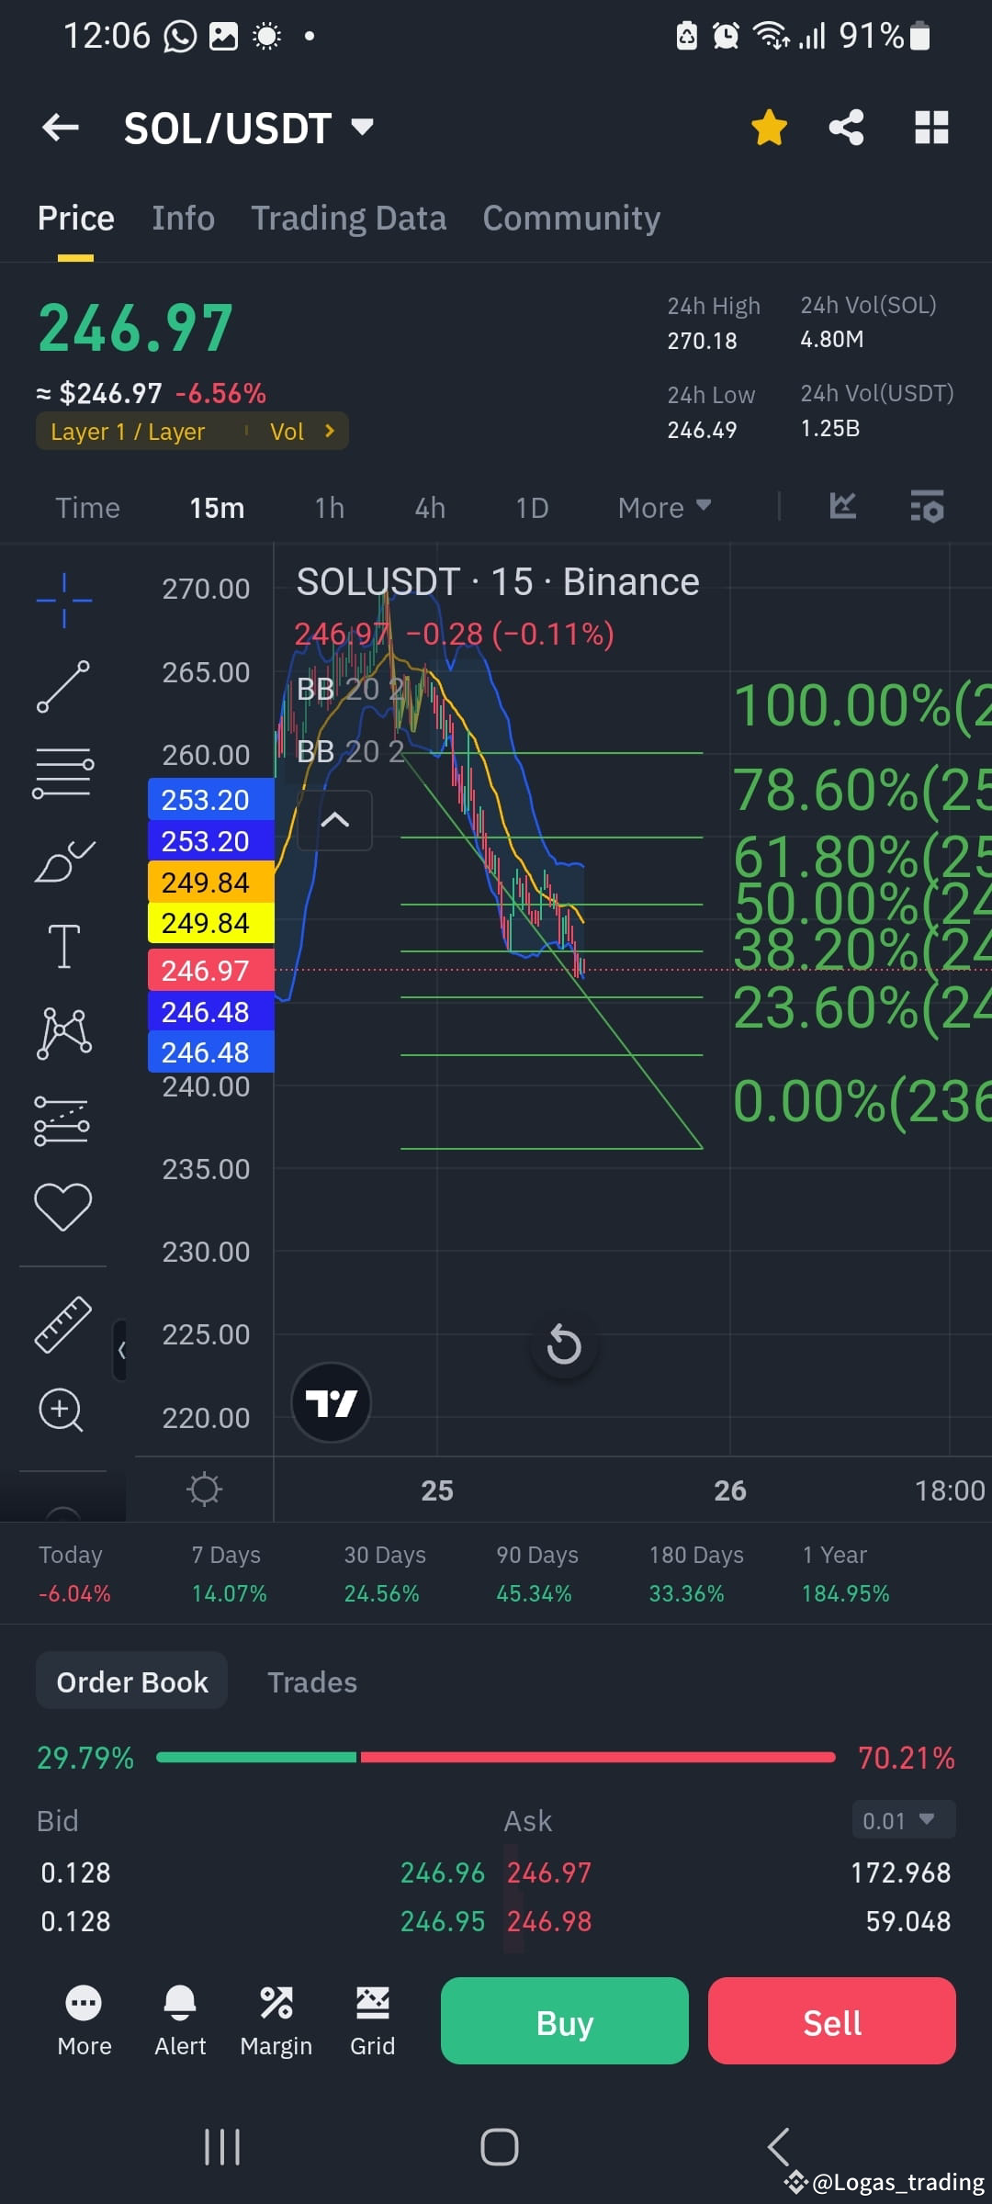Select the Trades tab
Image resolution: width=992 pixels, height=2204 pixels.
pyautogui.click(x=312, y=1681)
